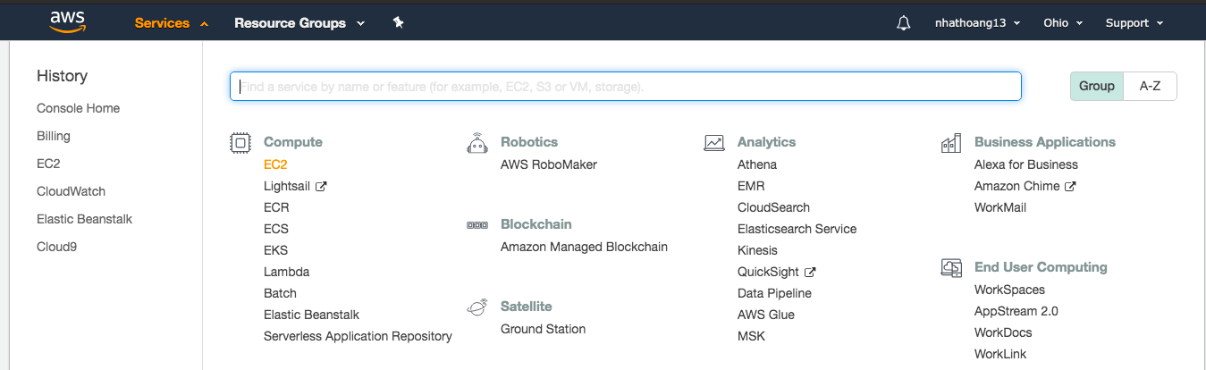
Task: Click the Robotics robot icon
Action: point(477,142)
